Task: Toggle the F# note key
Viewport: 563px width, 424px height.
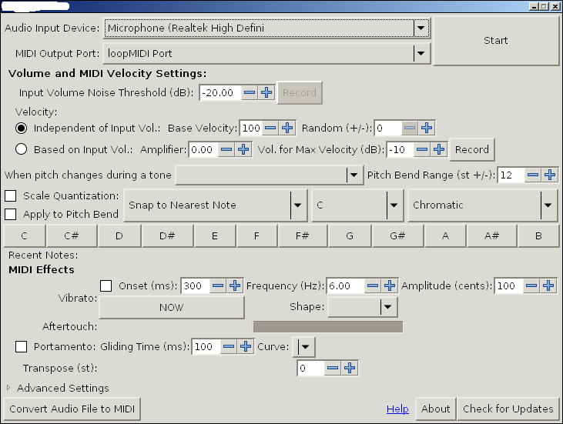Action: (x=303, y=235)
